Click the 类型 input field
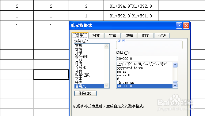The height and width of the screenshot is (116, 205). [x=147, y=59]
